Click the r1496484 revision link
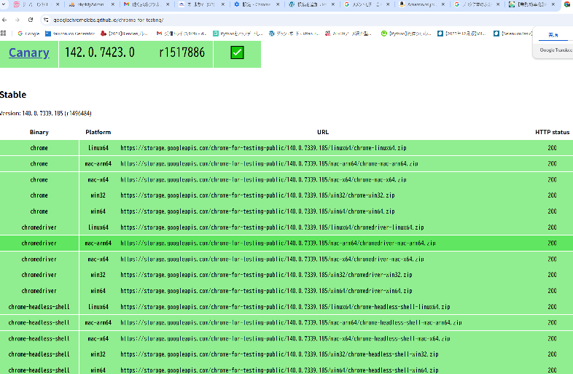The width and height of the screenshot is (573, 374). tap(78, 113)
